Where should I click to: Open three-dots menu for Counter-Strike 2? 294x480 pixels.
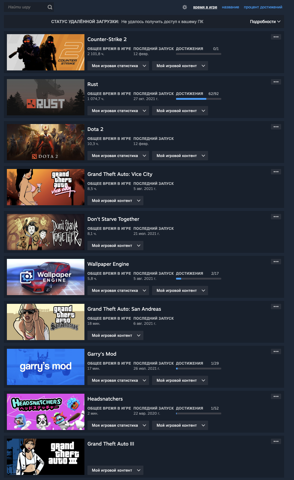276,37
